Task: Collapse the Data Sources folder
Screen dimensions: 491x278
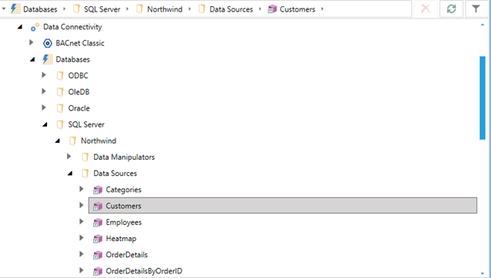Action: tap(70, 174)
